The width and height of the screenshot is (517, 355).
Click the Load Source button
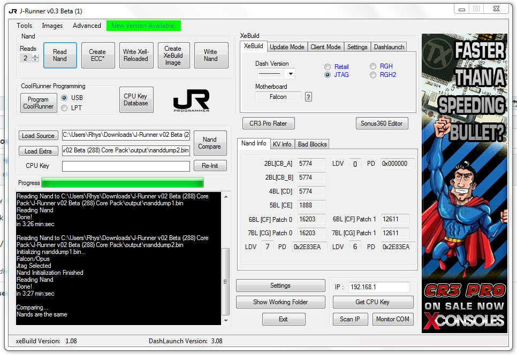pos(38,136)
